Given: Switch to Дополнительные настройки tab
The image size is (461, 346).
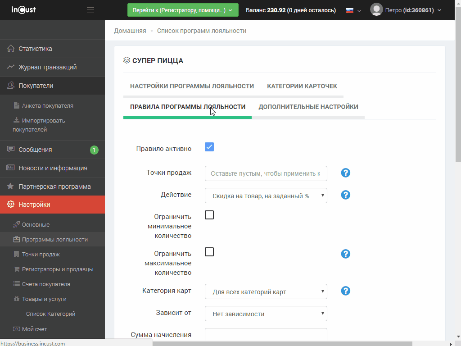Looking at the screenshot, I should (x=308, y=107).
